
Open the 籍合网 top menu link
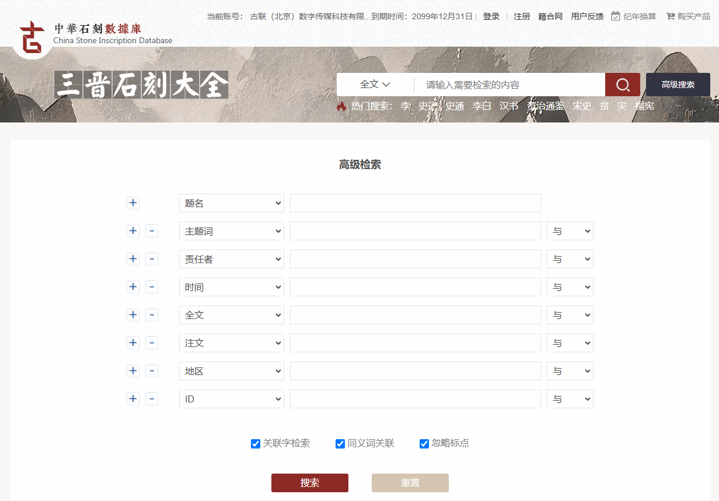click(x=550, y=16)
